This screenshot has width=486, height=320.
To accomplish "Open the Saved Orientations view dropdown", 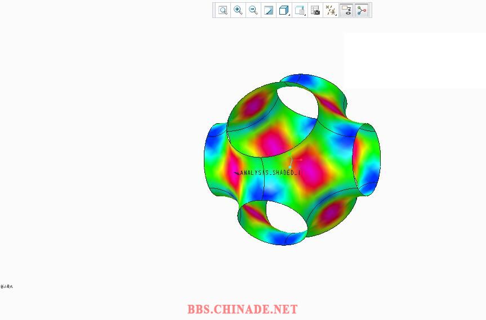I will pyautogui.click(x=300, y=10).
